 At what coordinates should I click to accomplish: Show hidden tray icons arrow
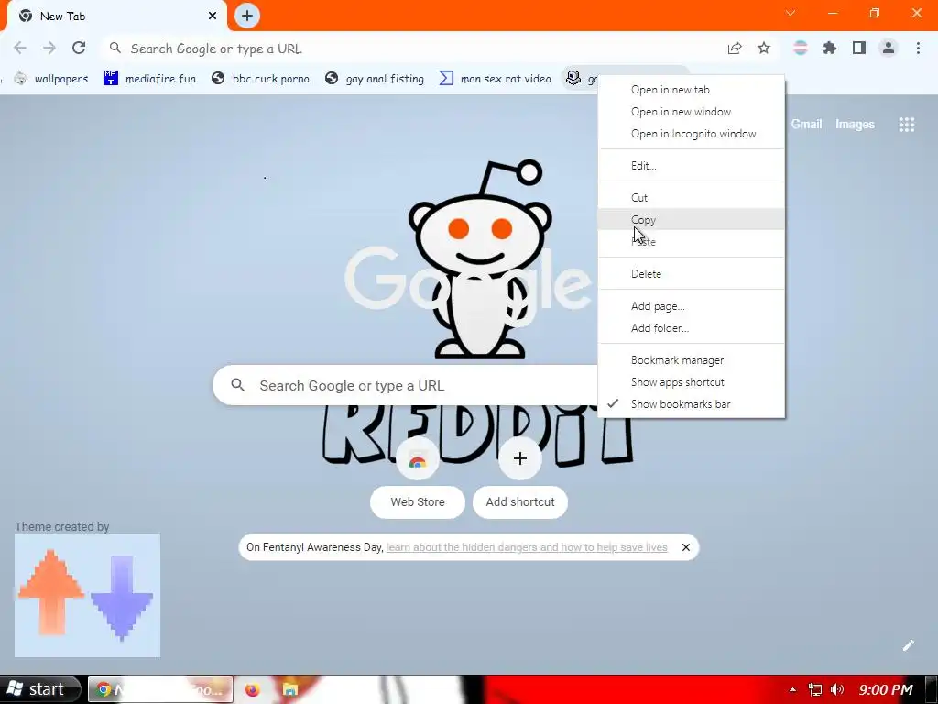[x=792, y=690]
